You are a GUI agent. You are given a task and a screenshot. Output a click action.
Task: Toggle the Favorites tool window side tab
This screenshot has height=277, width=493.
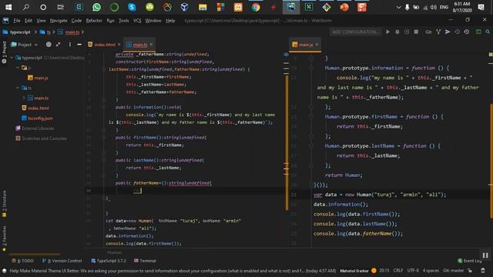[4, 239]
